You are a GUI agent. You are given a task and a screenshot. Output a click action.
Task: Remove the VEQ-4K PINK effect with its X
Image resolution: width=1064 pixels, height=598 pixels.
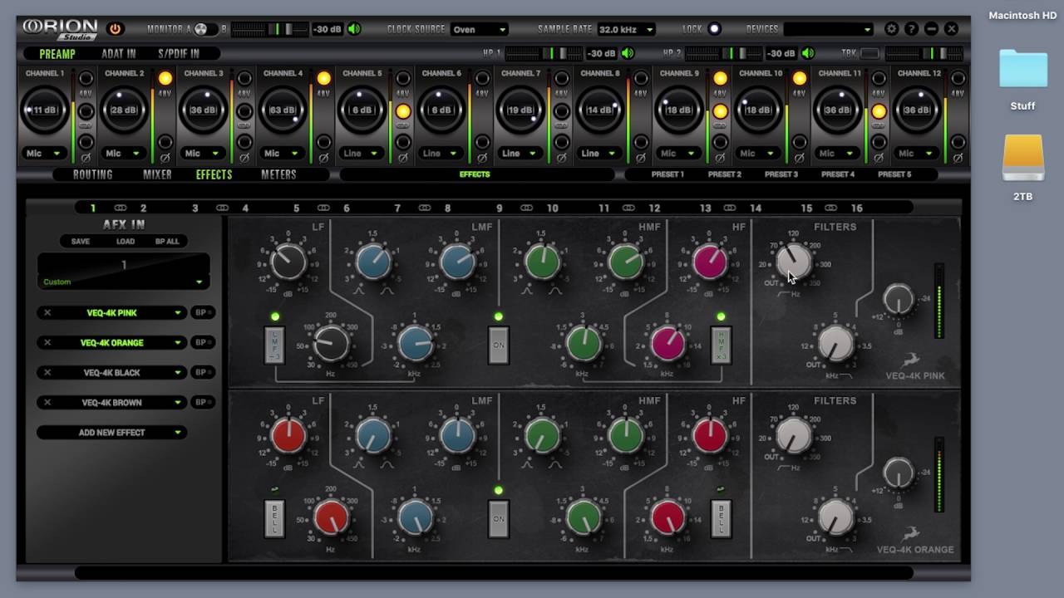pos(47,313)
